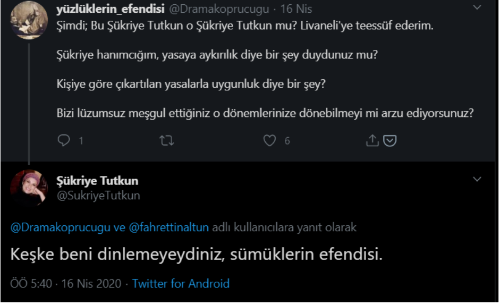This screenshot has height=304, width=500.
Task: Reply to yüzlüklerin_efendisi's tweet via speech bubble icon
Action: click(64, 140)
